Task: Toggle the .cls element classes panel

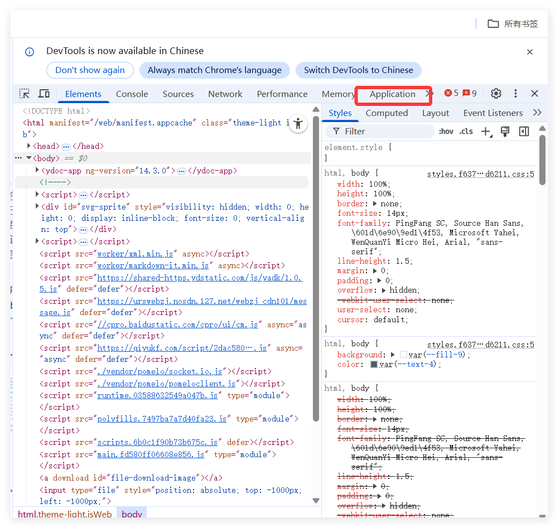Action: (x=466, y=132)
